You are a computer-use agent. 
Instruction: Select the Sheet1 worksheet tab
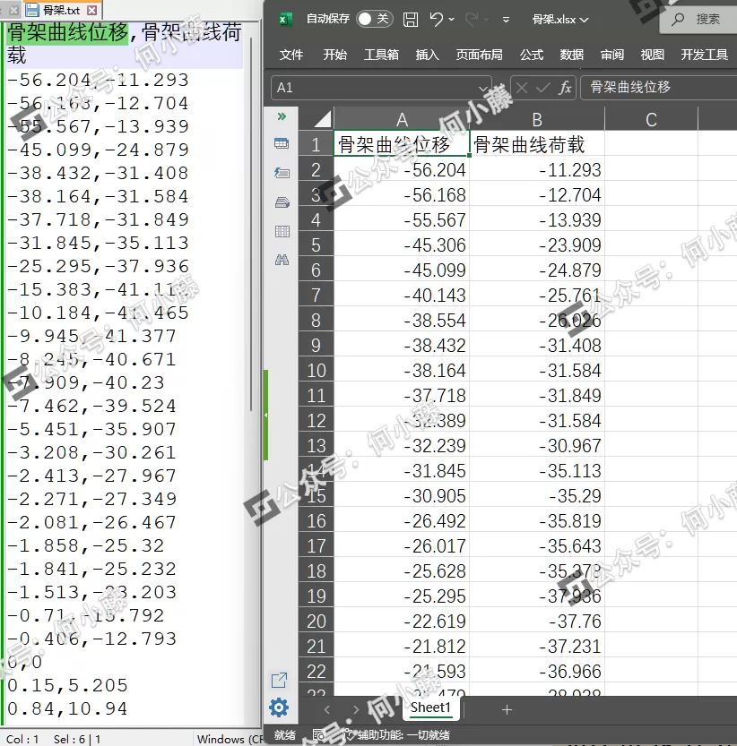coord(429,707)
